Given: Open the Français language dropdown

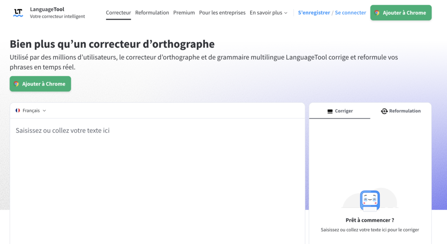Looking at the screenshot, I should (31, 111).
